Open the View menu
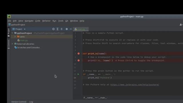The image size is (183, 103). point(21,21)
